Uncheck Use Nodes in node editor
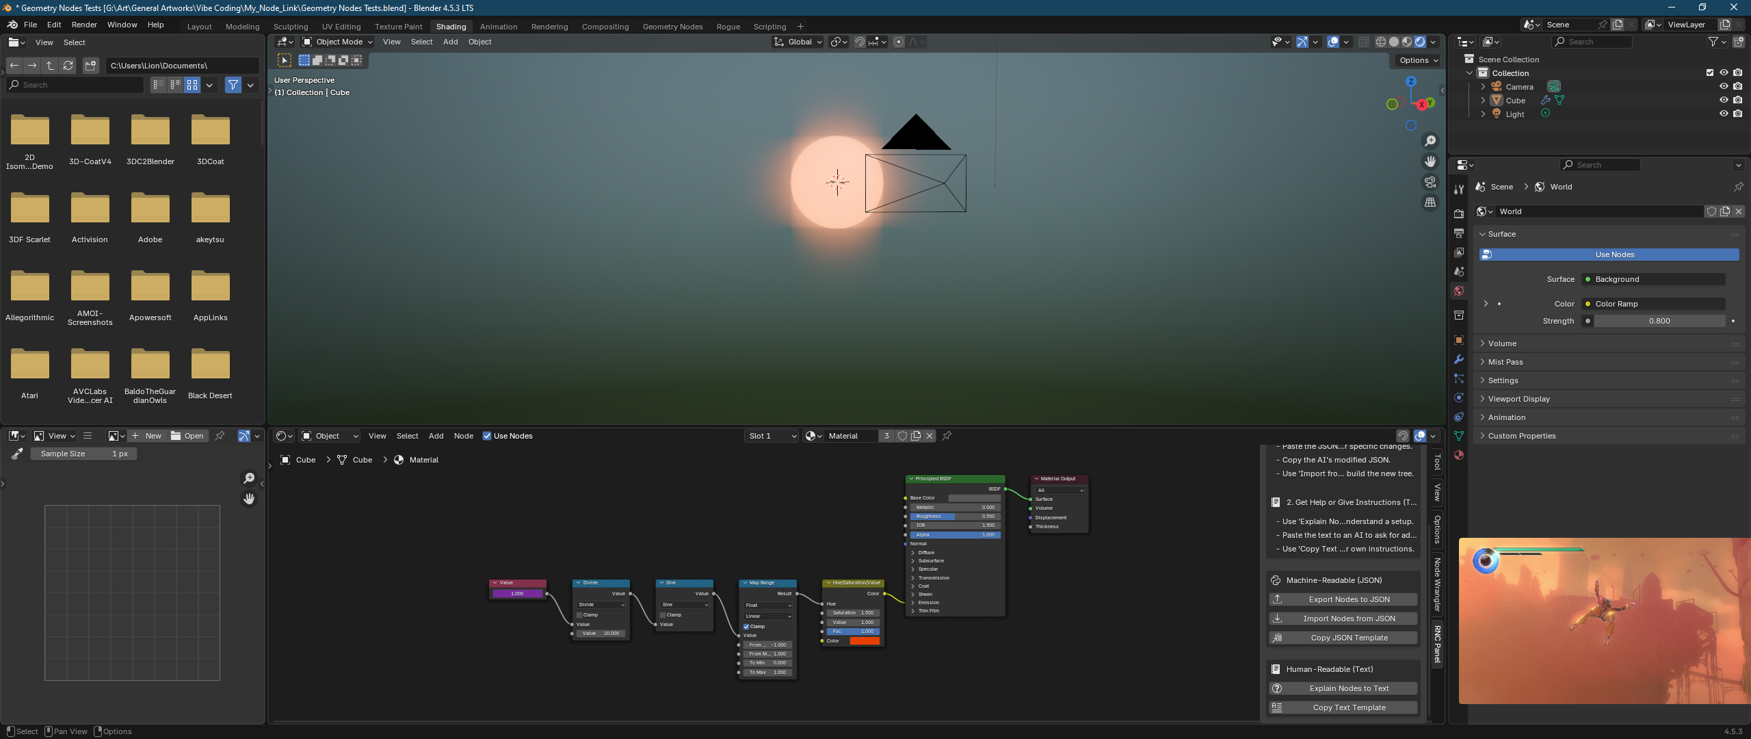This screenshot has width=1751, height=739. (487, 436)
